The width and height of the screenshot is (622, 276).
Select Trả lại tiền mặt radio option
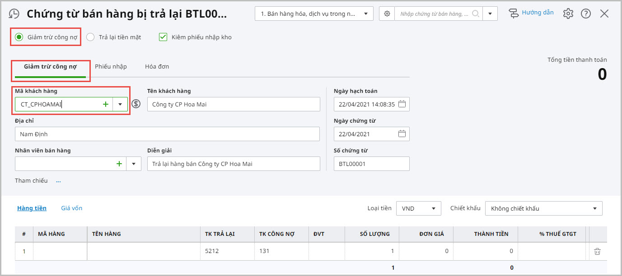(x=90, y=37)
